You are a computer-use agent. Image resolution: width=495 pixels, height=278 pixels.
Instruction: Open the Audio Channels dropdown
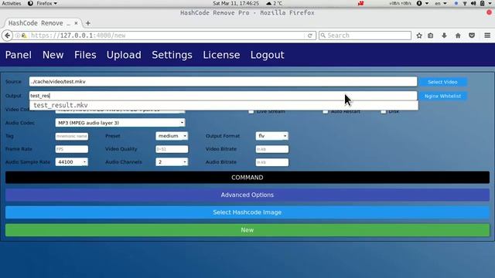coord(172,161)
